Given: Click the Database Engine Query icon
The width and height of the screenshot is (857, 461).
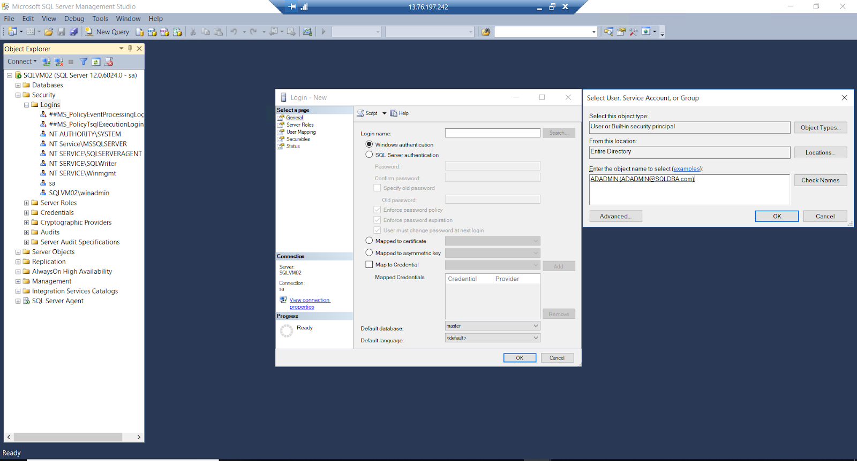Looking at the screenshot, I should pos(140,32).
